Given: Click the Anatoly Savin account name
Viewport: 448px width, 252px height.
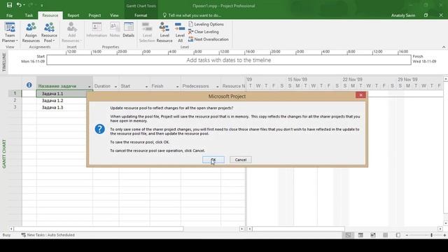Looking at the screenshot, I should pyautogui.click(x=403, y=15).
